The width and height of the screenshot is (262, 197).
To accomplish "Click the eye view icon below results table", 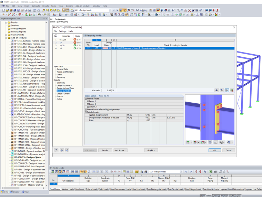I will tap(216, 90).
